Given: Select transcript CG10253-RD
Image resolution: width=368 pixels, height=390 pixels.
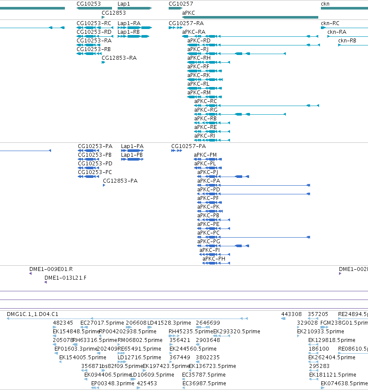Looking at the screenshot, I should 95,36.
